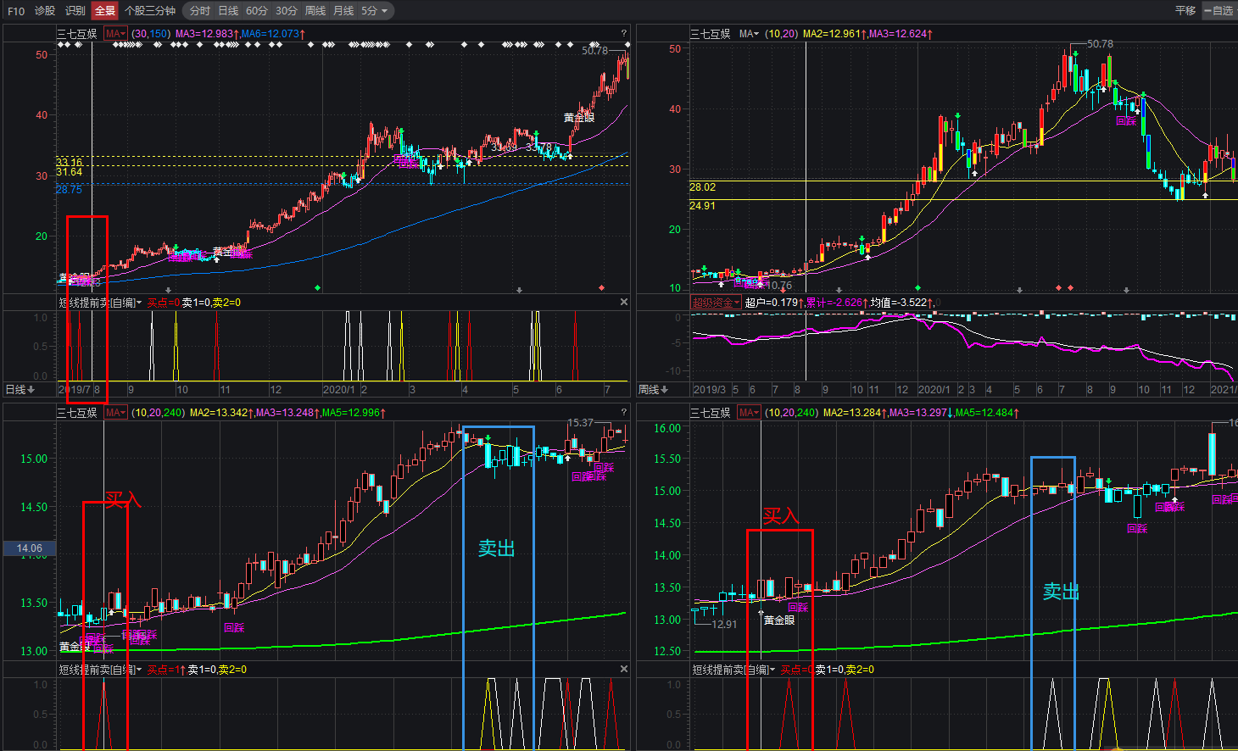
Task: Select the highlighted 全景 panorama tab
Action: (105, 11)
